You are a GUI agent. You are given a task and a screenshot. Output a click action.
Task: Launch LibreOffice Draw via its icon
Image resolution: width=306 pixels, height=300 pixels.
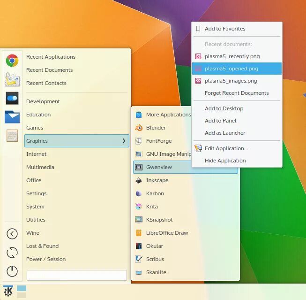pyautogui.click(x=139, y=233)
